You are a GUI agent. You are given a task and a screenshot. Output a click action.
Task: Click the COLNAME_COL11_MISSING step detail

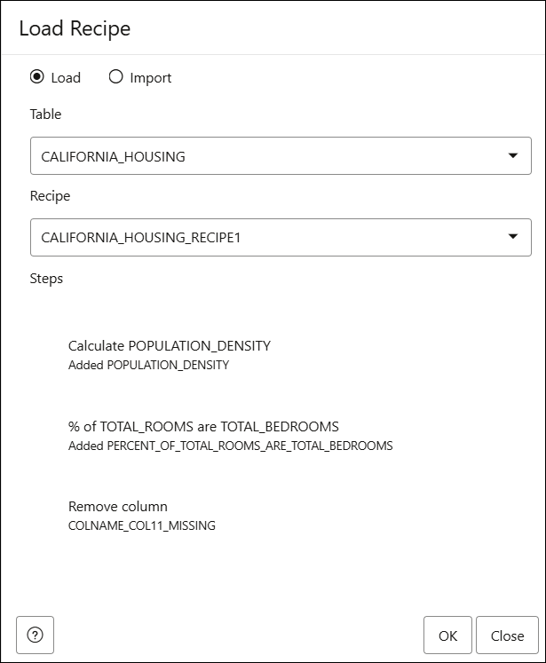point(142,525)
